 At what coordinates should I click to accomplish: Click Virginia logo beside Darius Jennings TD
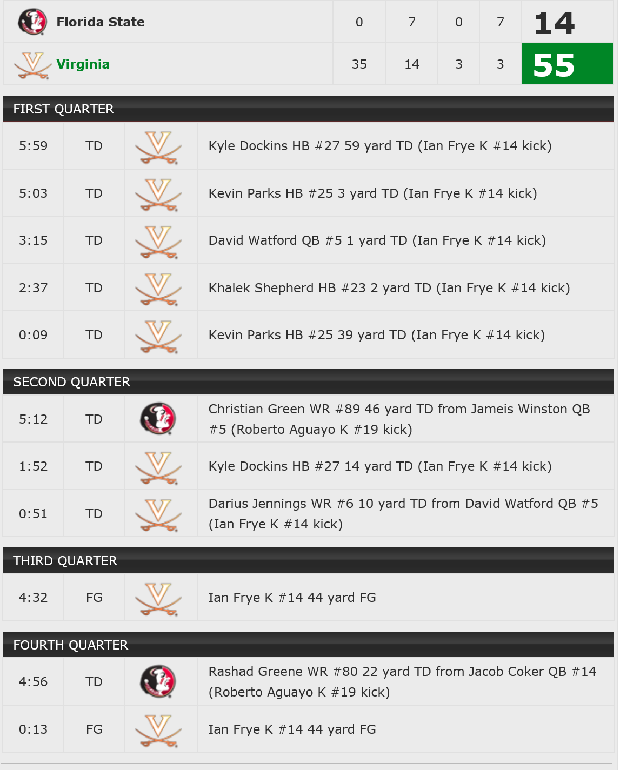click(x=158, y=515)
